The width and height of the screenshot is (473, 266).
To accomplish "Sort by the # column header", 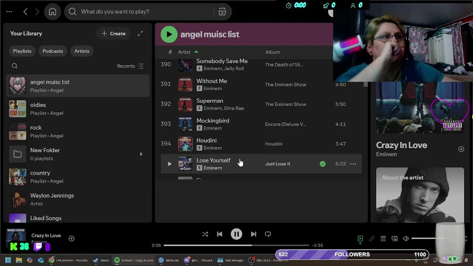I will 170,52.
